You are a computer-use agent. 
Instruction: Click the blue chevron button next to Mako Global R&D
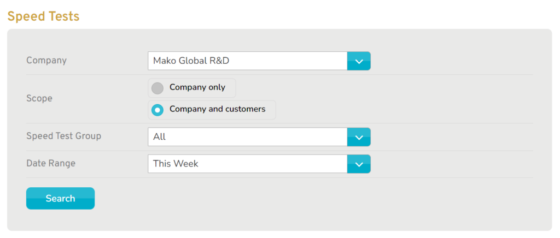pos(359,61)
